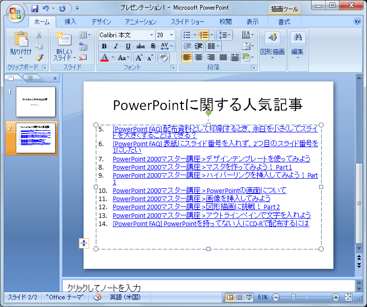Expand the font size dropdown
367x307 pixels.
click(171, 35)
